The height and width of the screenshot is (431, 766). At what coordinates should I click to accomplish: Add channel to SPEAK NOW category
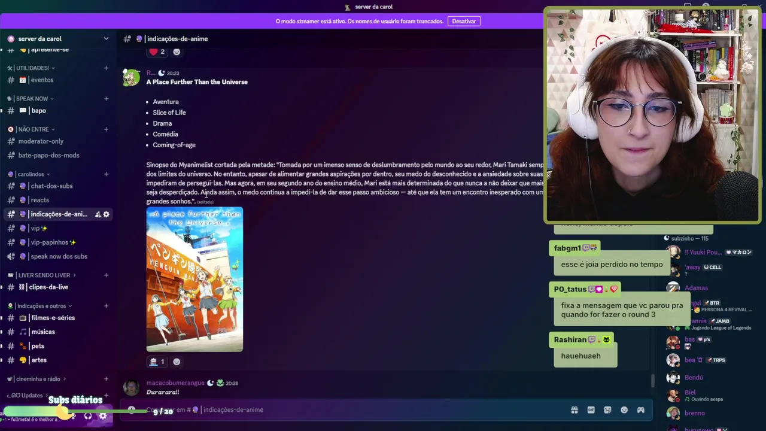click(x=106, y=99)
